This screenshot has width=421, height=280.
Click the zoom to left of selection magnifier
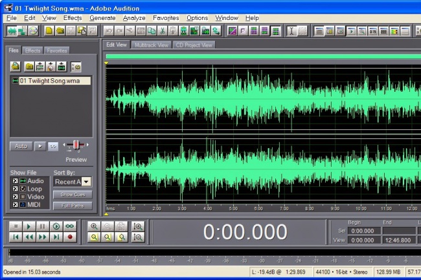[108, 237]
